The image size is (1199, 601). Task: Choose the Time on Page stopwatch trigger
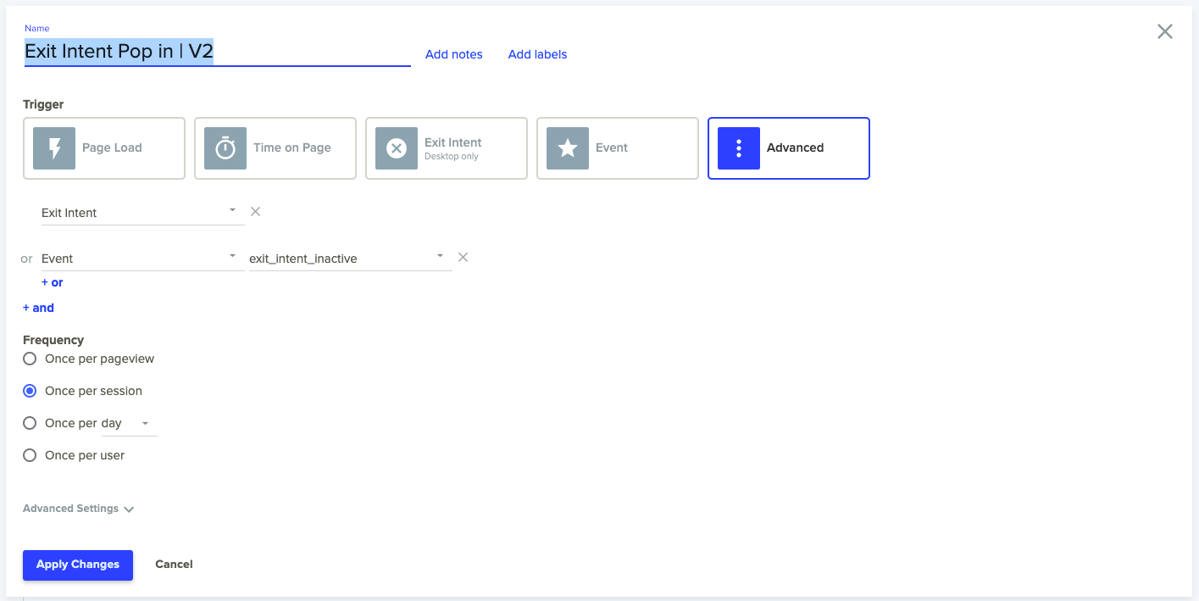point(275,148)
